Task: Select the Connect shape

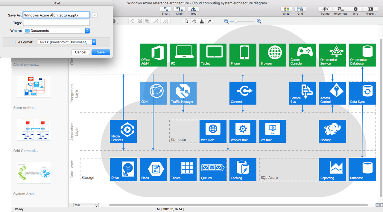Action: (243, 93)
